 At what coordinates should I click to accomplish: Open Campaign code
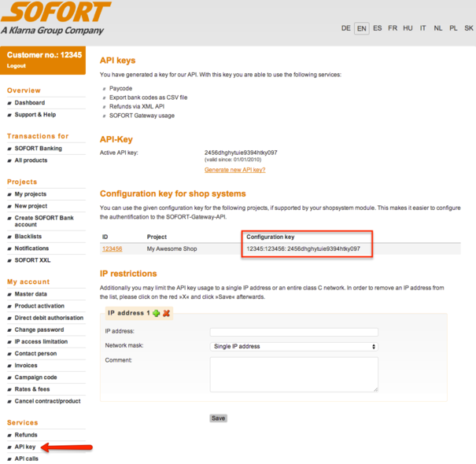pos(36,377)
